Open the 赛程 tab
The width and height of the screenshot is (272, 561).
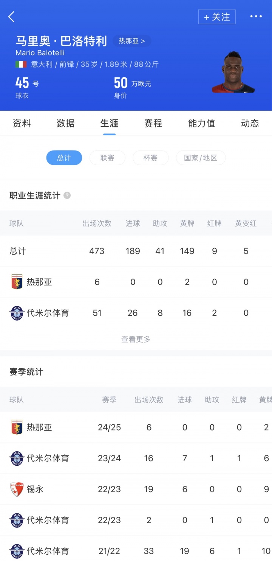click(153, 123)
